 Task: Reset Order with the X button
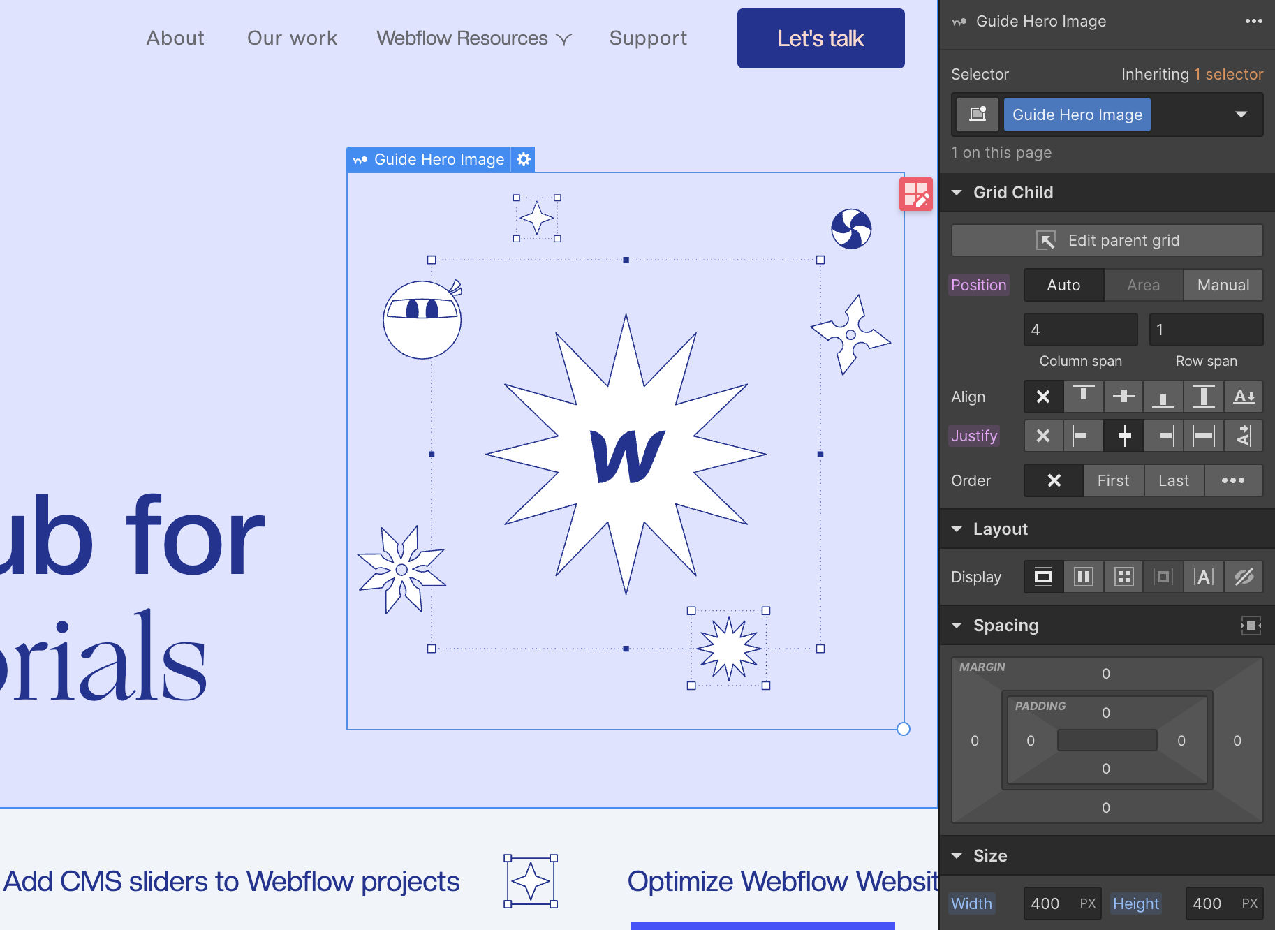pyautogui.click(x=1054, y=480)
